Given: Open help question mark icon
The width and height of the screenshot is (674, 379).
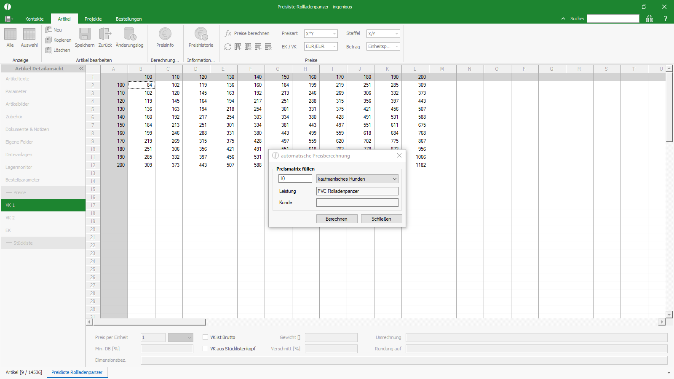Looking at the screenshot, I should (666, 19).
